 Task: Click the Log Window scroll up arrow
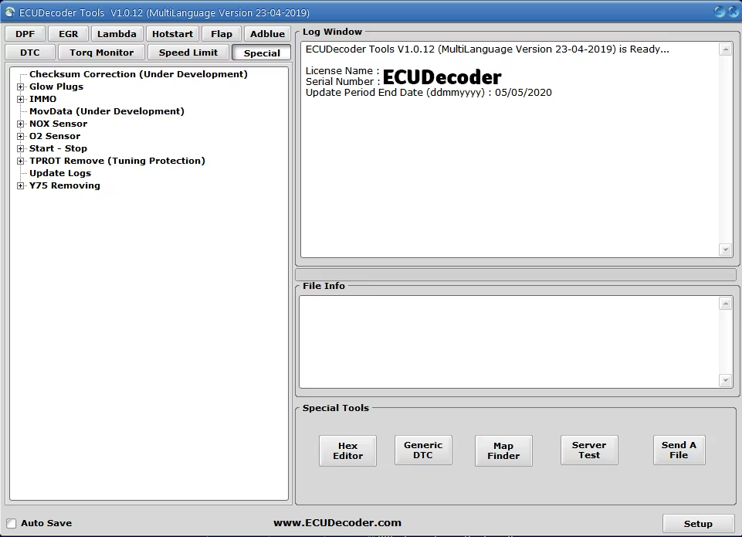click(725, 49)
